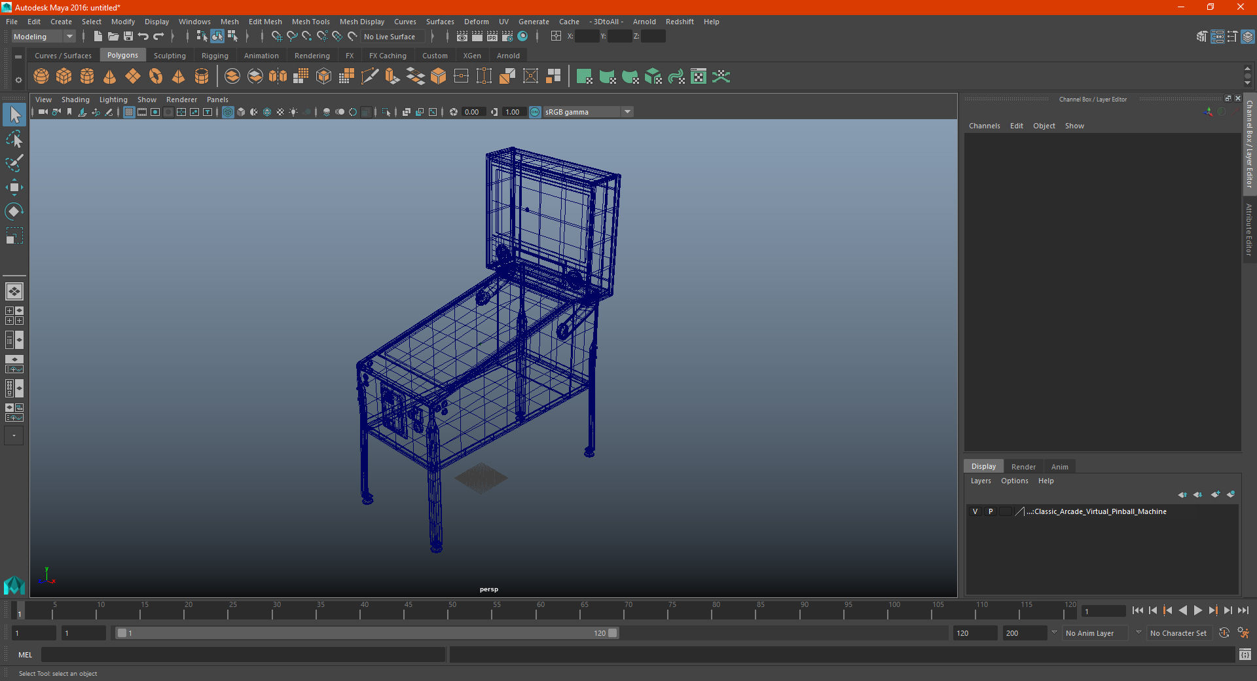1257x681 pixels.
Task: Go to start of playback range
Action: pyautogui.click(x=1137, y=610)
